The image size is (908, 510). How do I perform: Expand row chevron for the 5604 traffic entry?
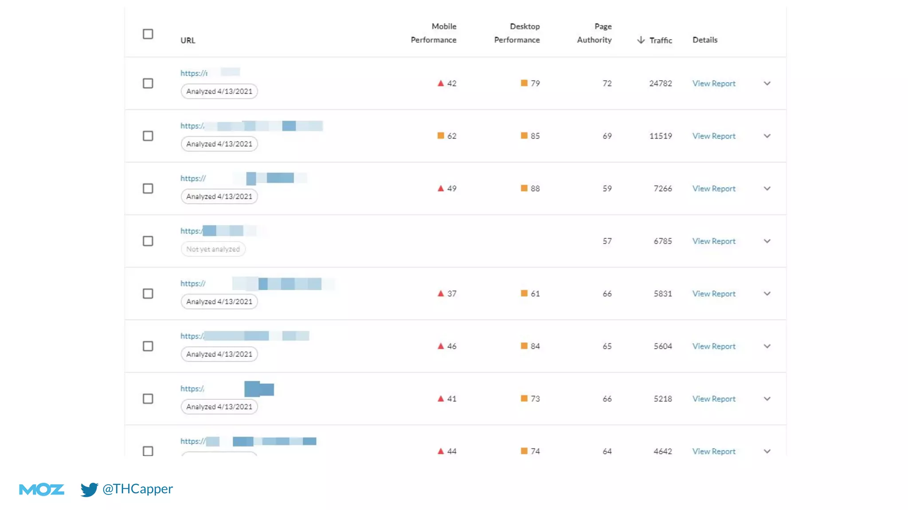pyautogui.click(x=767, y=346)
